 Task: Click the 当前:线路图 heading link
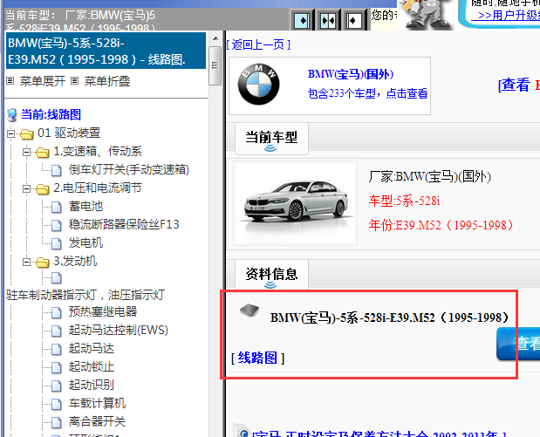point(51,114)
